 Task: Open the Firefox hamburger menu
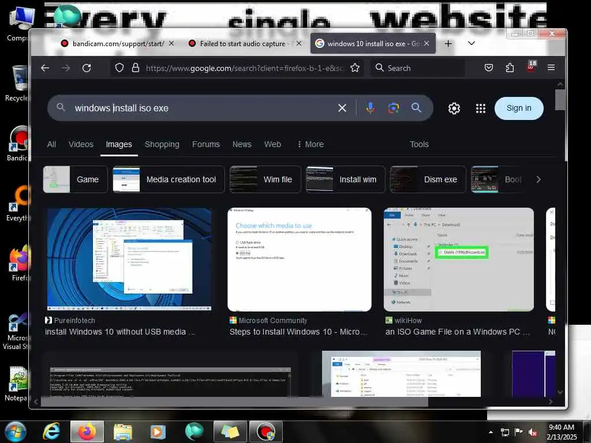pyautogui.click(x=551, y=68)
